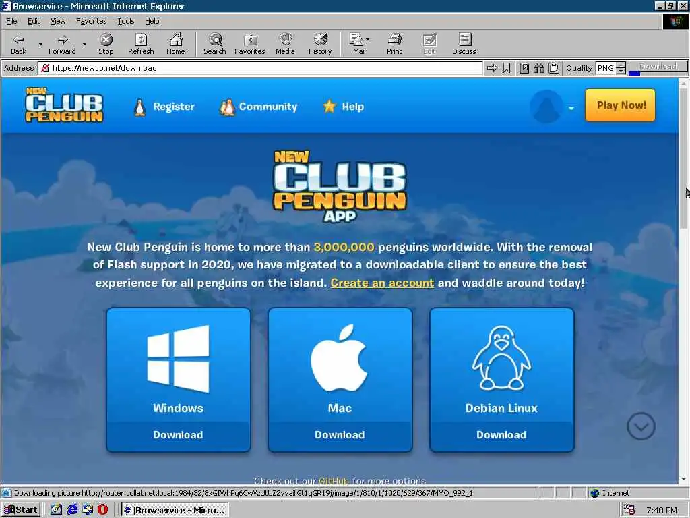Click the Apple logo on the Mac card

(x=340, y=357)
